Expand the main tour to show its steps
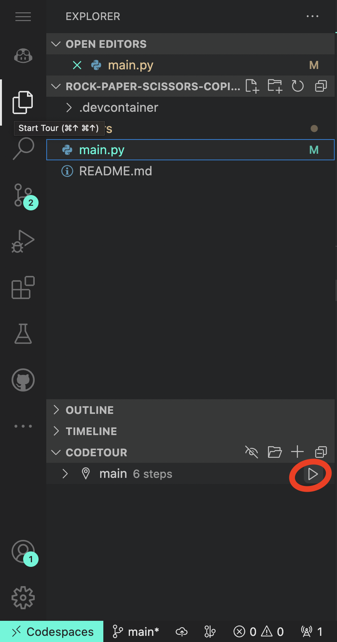The image size is (337, 642). point(65,474)
